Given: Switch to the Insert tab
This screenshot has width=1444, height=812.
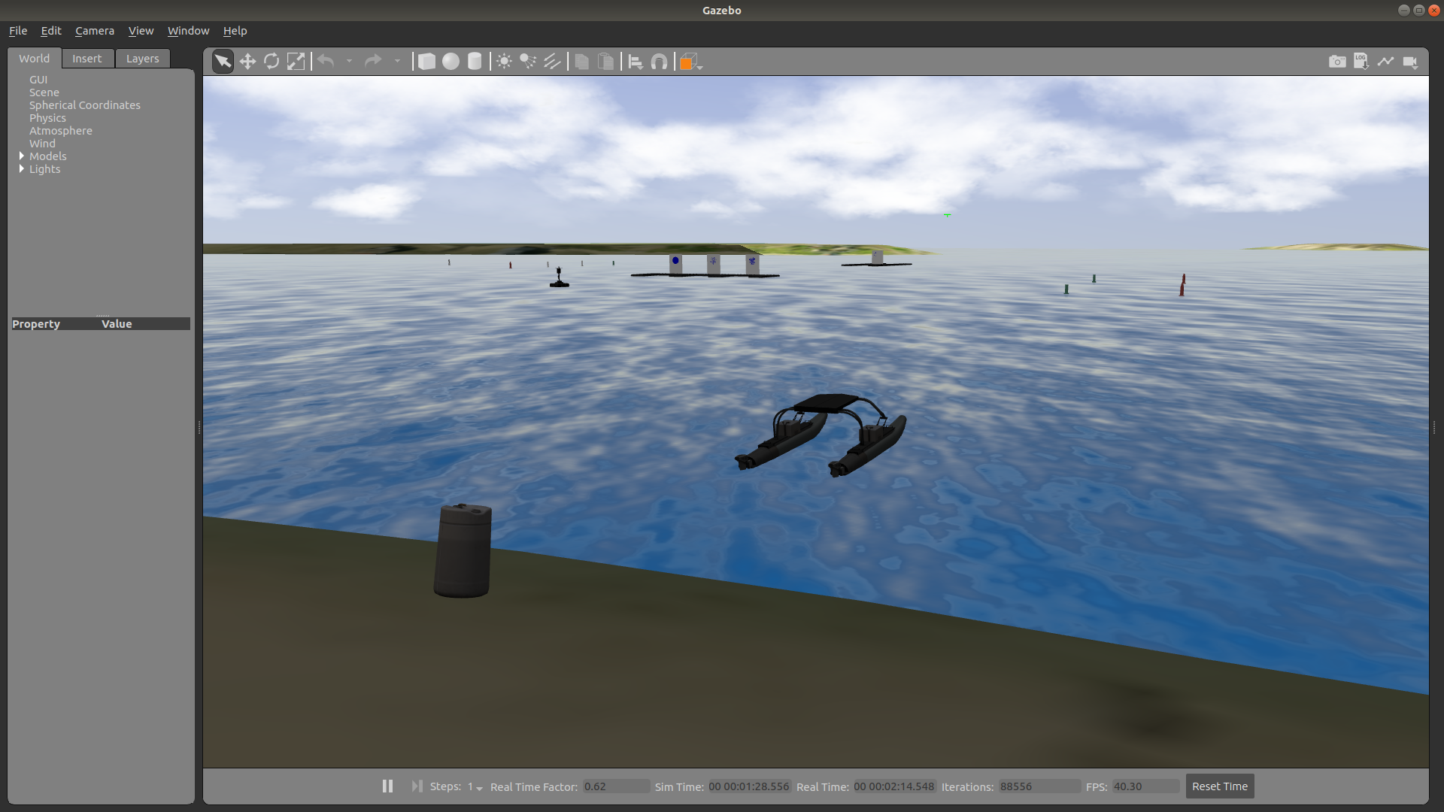Looking at the screenshot, I should point(87,59).
